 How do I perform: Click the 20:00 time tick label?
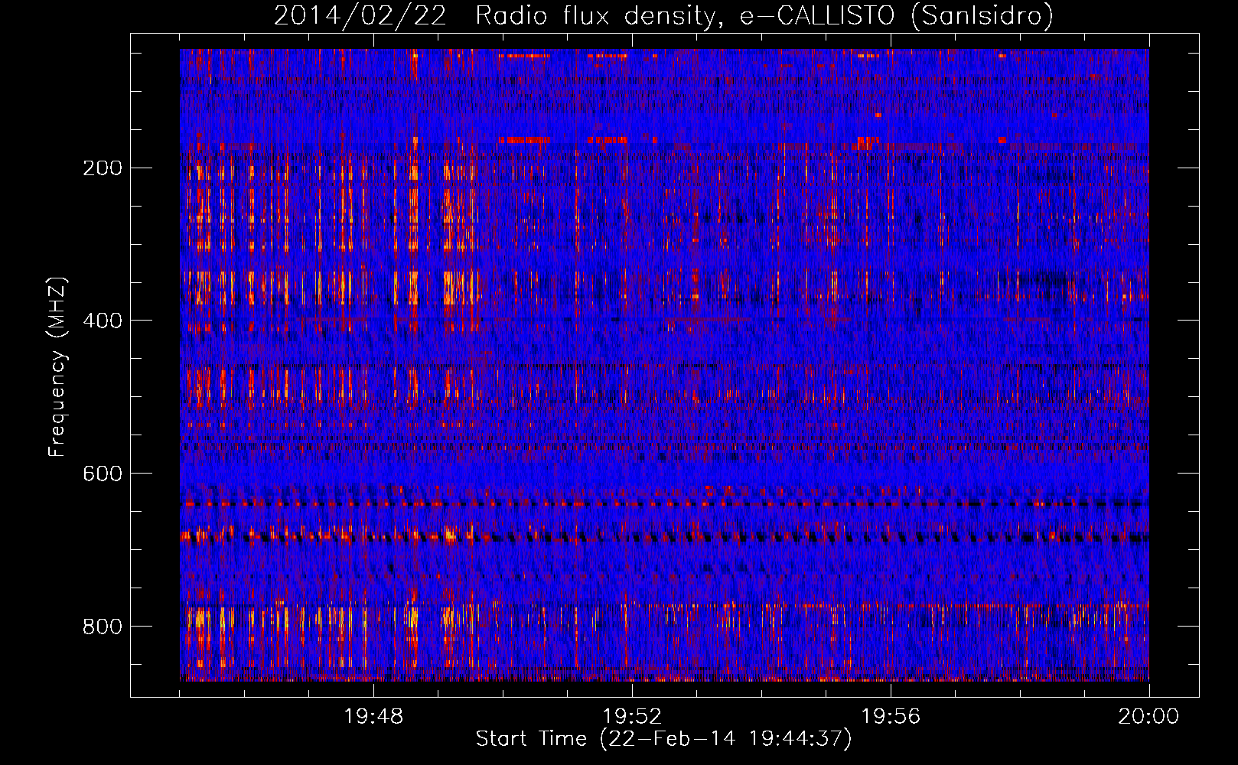[x=1148, y=717]
